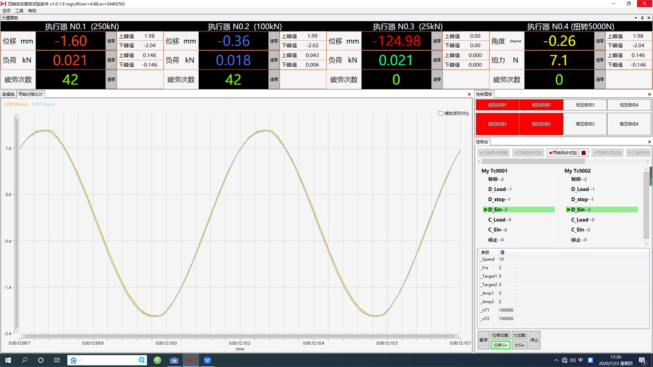Toggle 低压启动3 switch

coord(585,105)
